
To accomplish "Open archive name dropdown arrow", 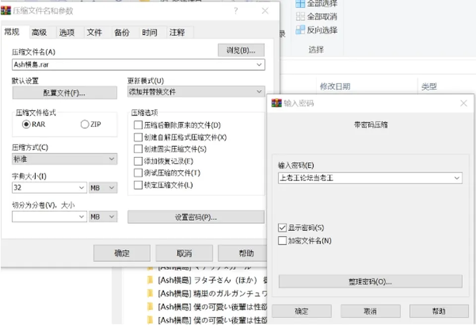I will click(259, 65).
